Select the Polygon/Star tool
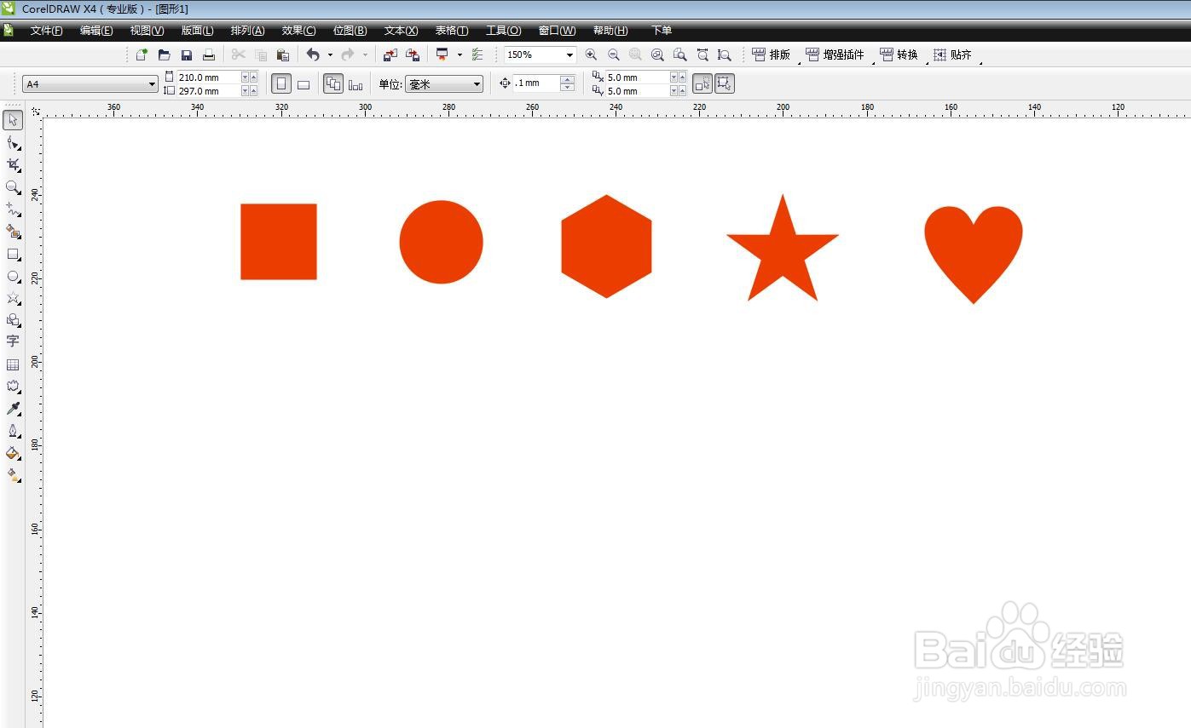 13,298
